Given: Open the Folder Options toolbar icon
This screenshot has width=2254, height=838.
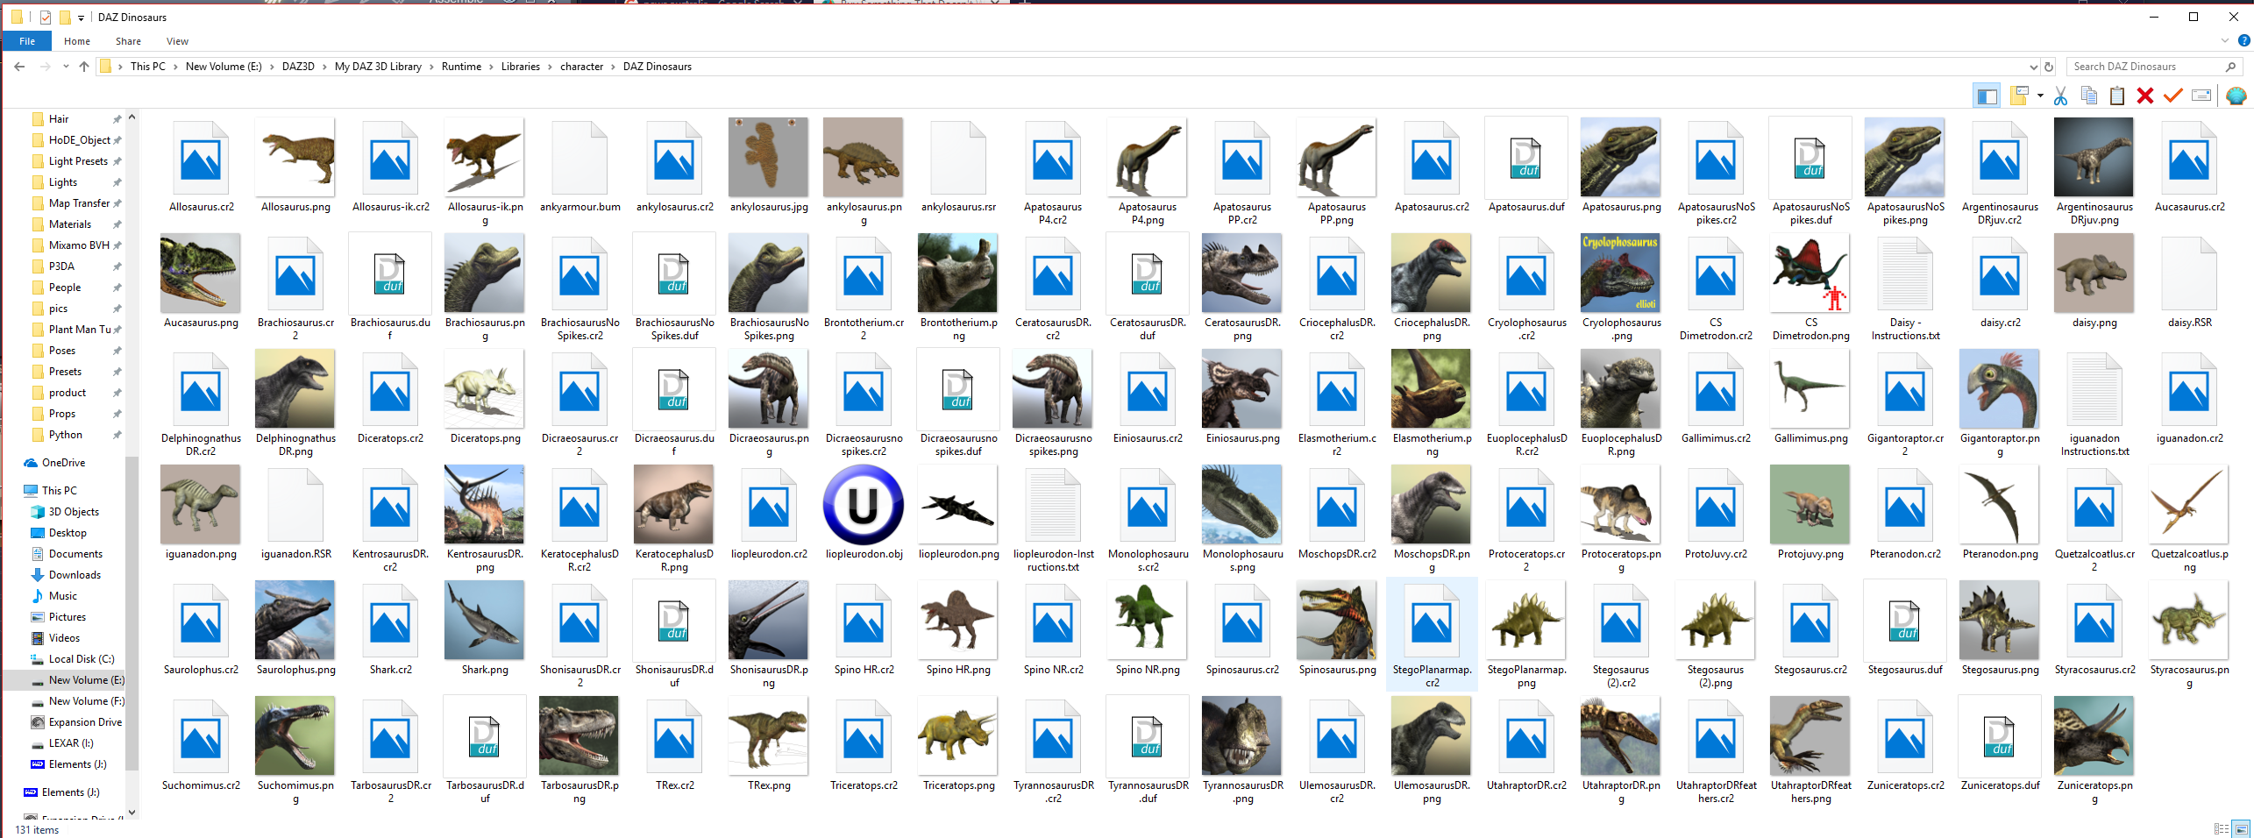Looking at the screenshot, I should click(2020, 96).
